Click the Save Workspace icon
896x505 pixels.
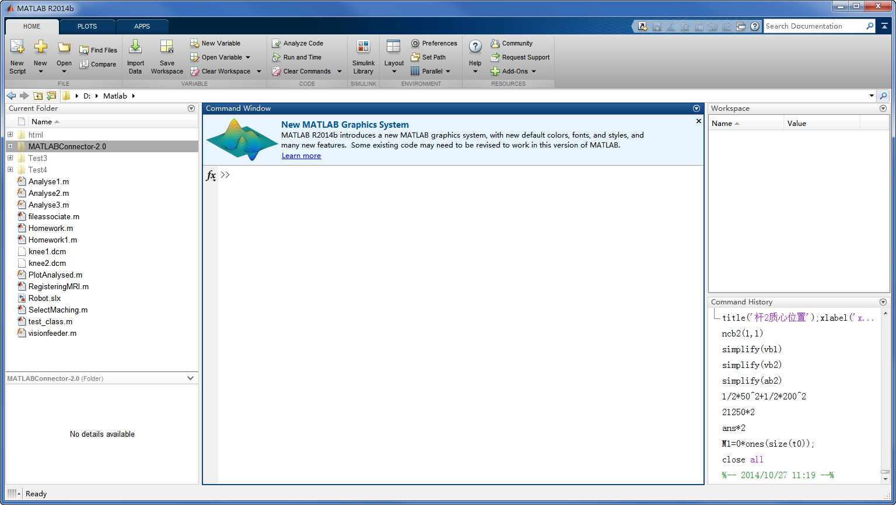coord(167,48)
